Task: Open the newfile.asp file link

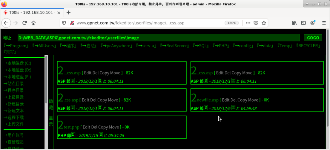Action: click(208, 100)
